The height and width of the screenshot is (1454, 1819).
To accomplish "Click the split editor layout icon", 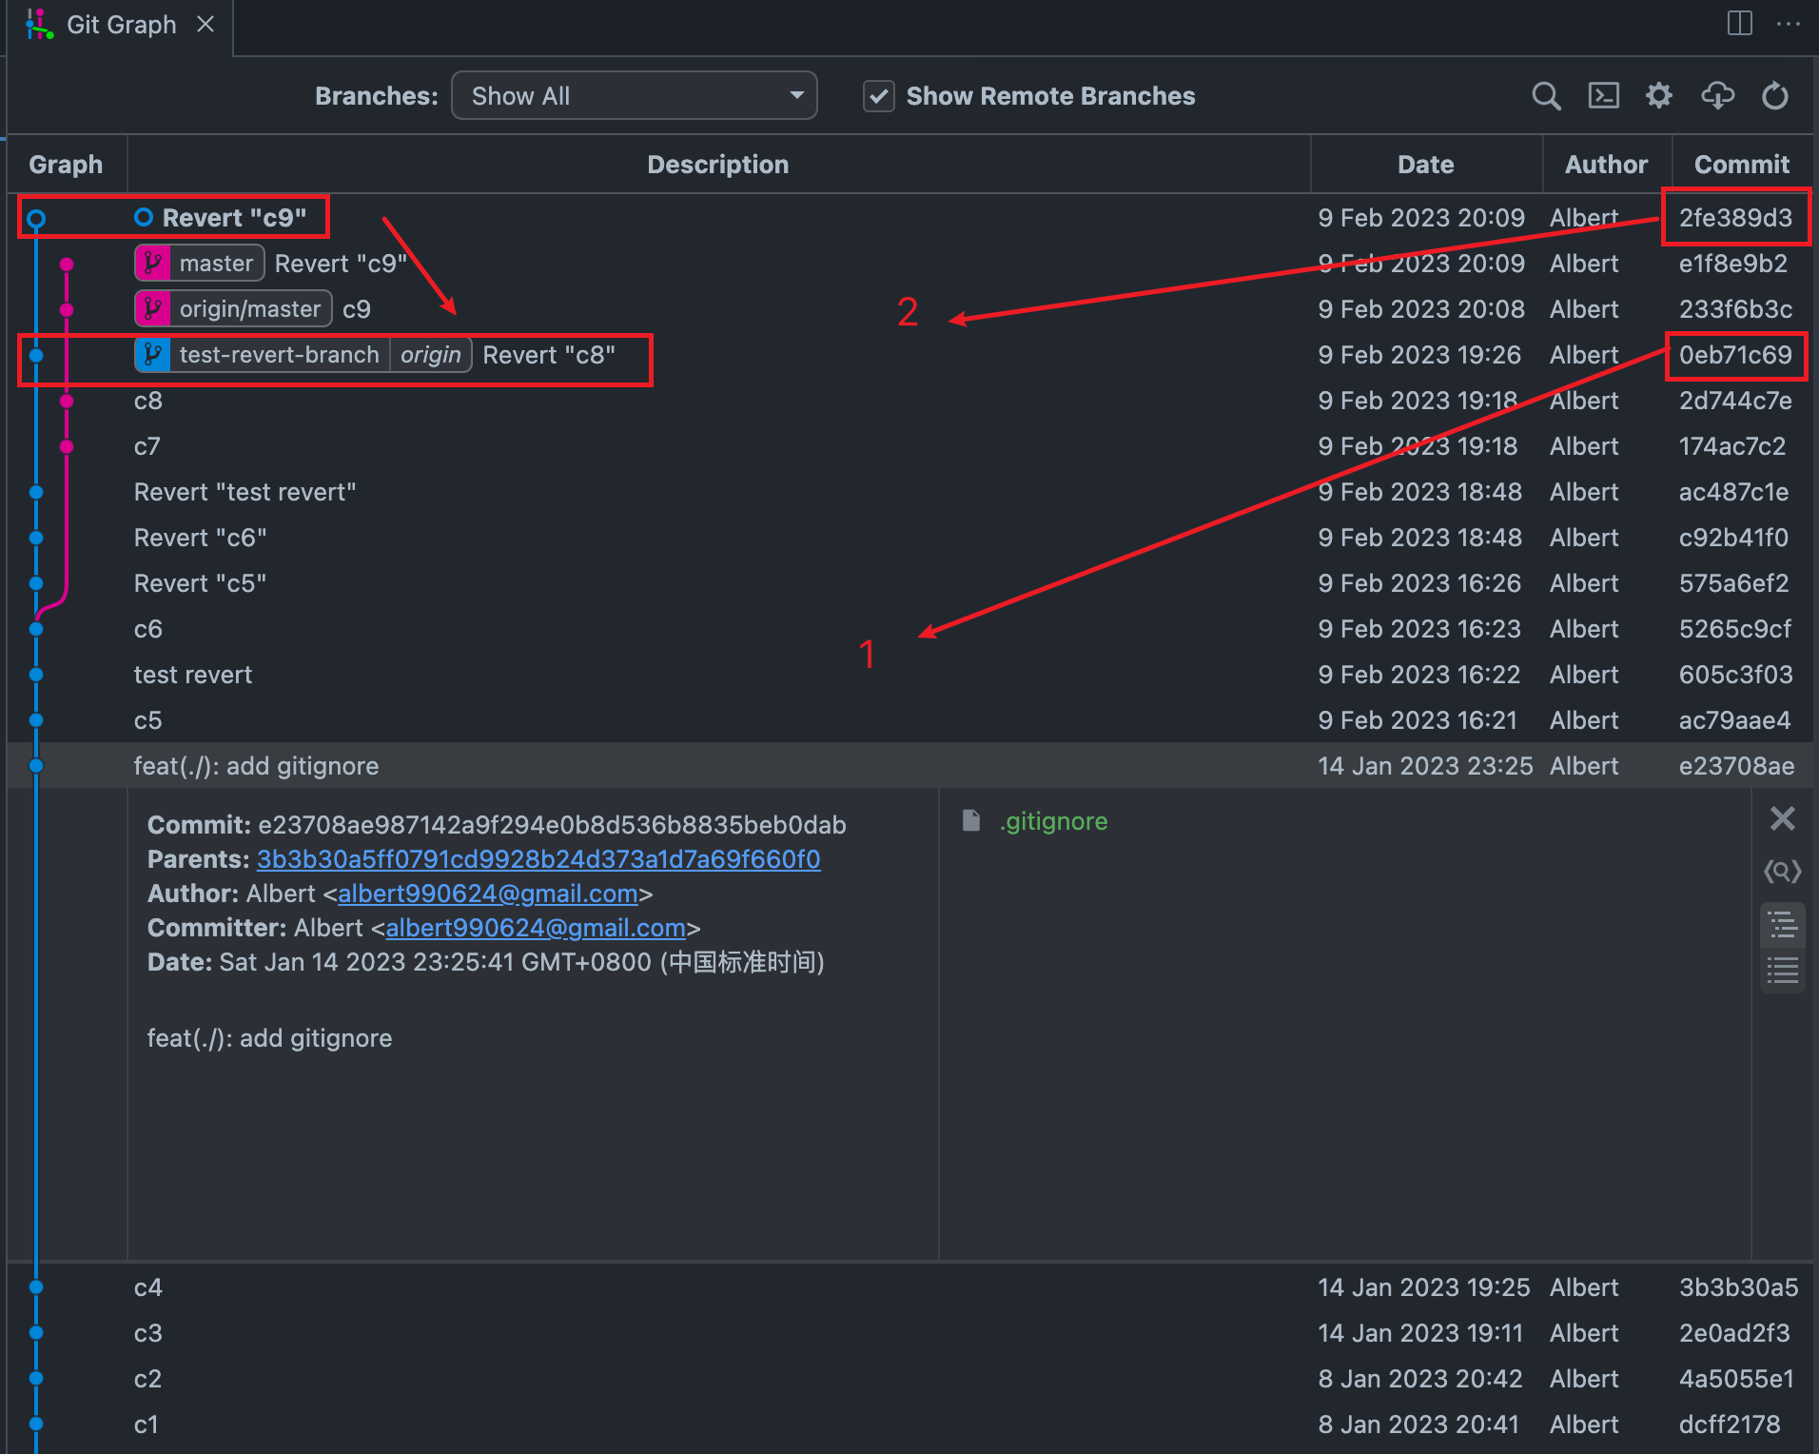I will click(x=1739, y=23).
